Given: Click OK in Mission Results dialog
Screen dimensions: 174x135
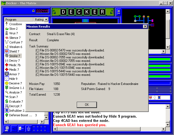Looking at the screenshot, I should pyautogui.click(x=87, y=105).
